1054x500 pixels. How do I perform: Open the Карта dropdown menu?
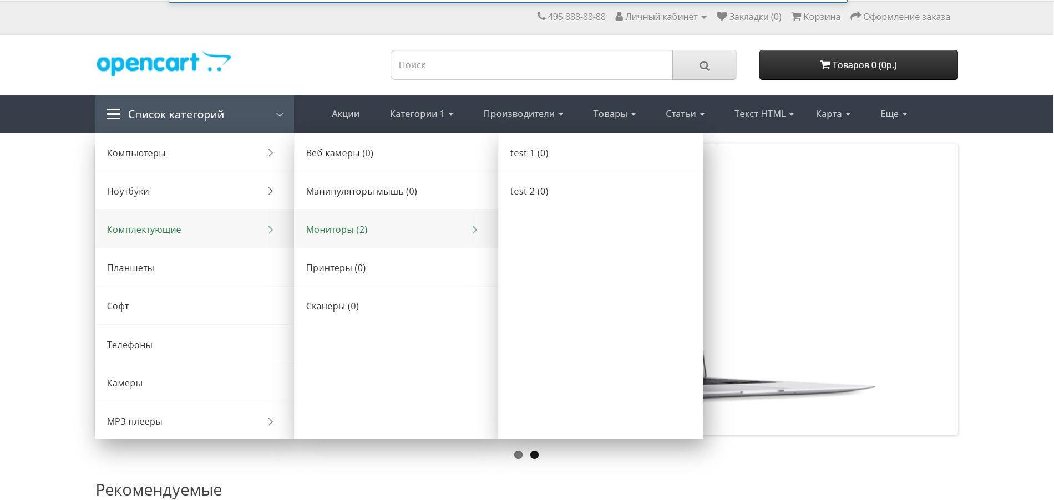point(833,114)
